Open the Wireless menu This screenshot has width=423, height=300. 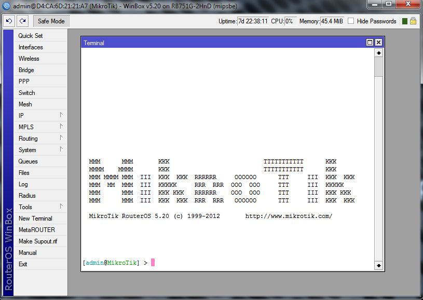tap(40, 59)
